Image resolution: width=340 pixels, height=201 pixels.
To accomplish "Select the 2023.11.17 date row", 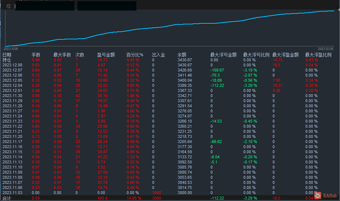I will pos(12,142).
